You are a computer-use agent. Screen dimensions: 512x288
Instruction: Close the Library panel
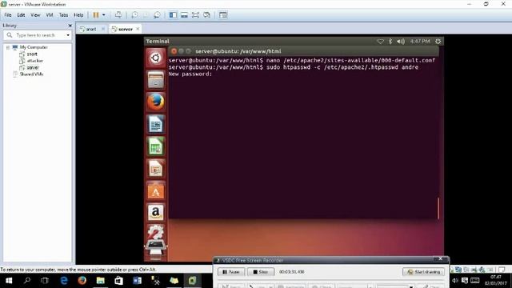tap(70, 26)
